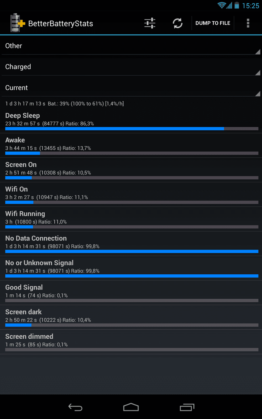Viewport: 262px width, 419px height.
Task: Refresh stats with the circular arrows icon
Action: pos(177,23)
